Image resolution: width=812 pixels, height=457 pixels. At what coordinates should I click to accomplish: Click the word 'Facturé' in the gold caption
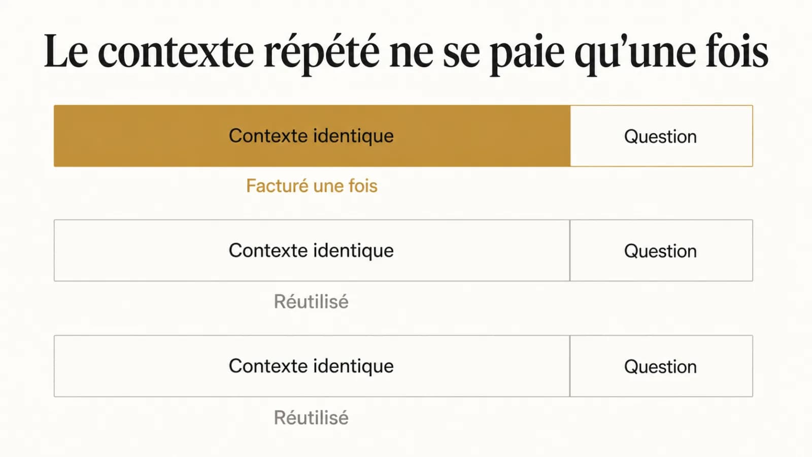[277, 186]
